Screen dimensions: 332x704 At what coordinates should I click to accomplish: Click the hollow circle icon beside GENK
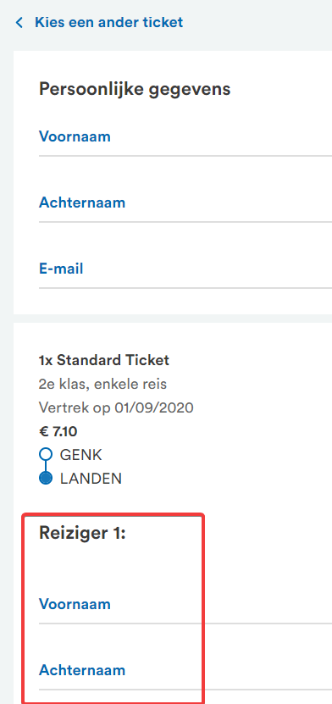pos(46,454)
